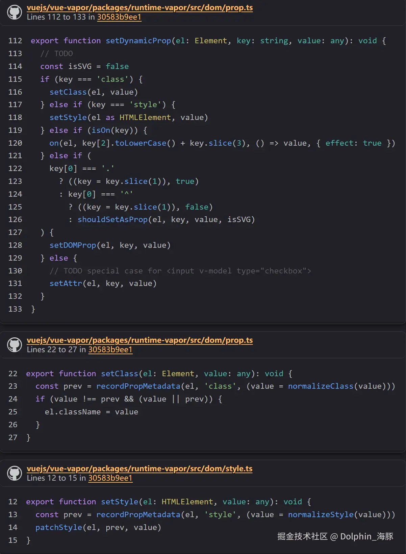Open prop.ts file link above lines 22 to 27
The height and width of the screenshot is (554, 406).
(139, 340)
